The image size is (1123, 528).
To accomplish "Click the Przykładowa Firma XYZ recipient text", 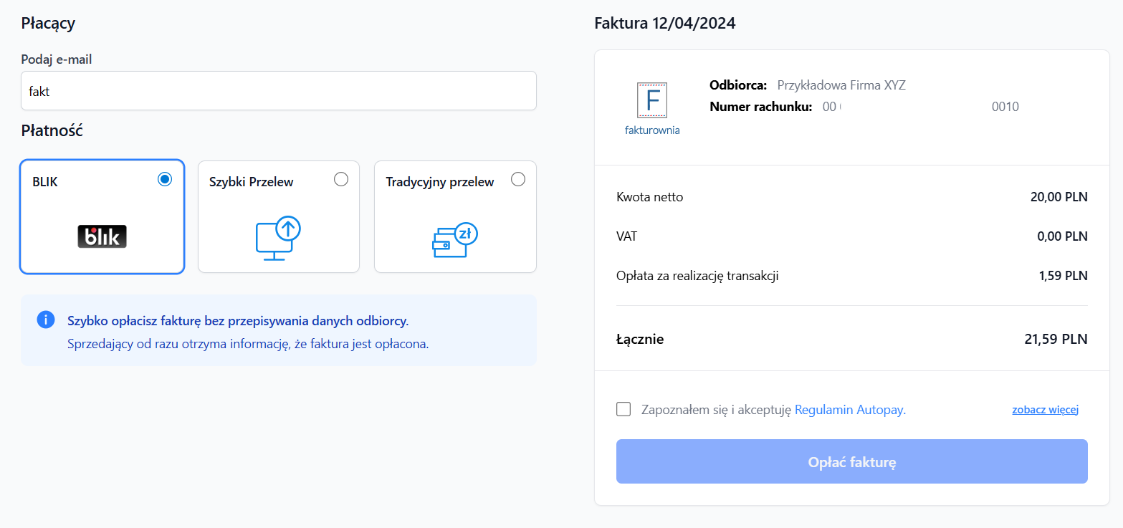I will pyautogui.click(x=841, y=85).
